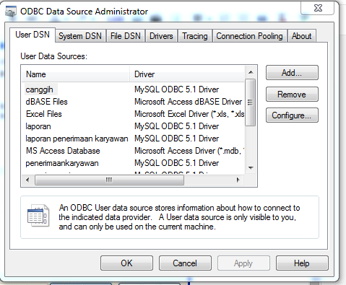Click the canggih row's MySQL ODBC driver cell

click(176, 89)
